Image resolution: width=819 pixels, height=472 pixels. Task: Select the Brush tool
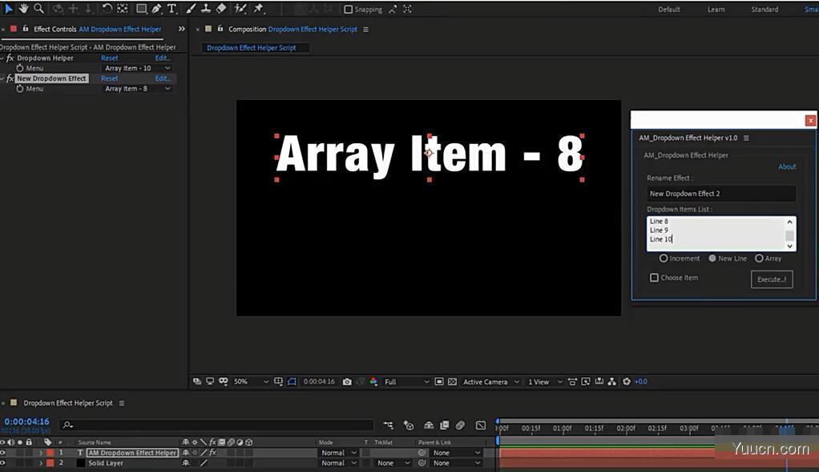pos(191,8)
